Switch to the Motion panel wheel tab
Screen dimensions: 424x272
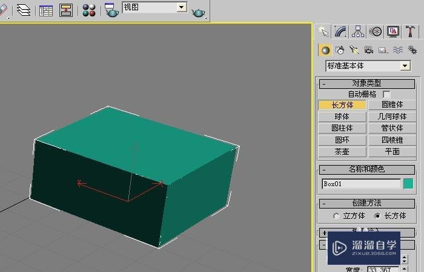376,31
